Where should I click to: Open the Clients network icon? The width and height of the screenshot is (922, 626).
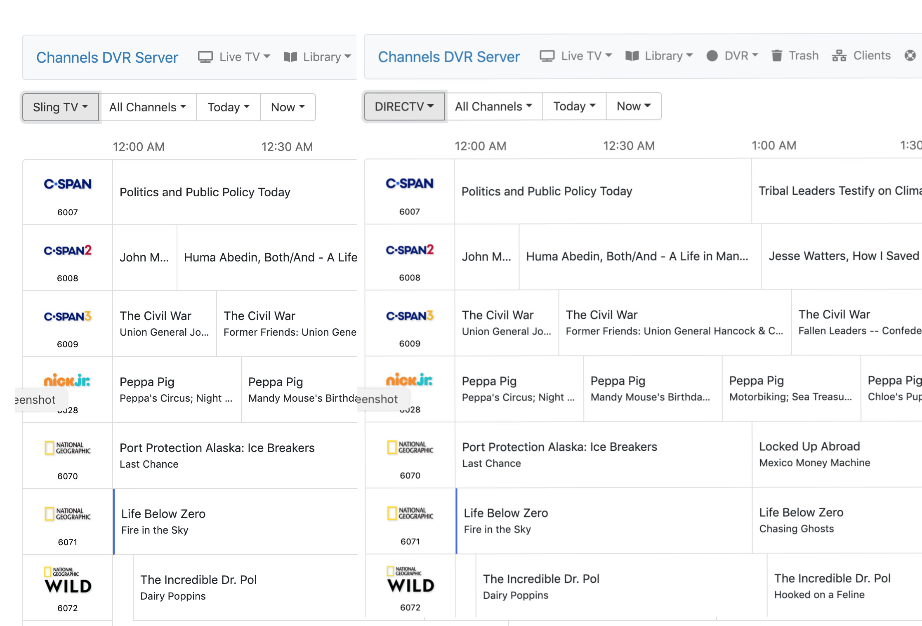click(x=839, y=56)
